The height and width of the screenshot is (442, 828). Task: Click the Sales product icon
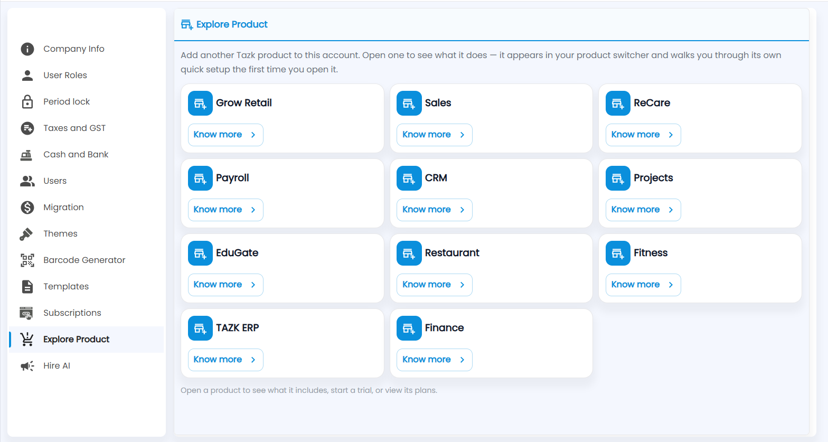click(409, 103)
